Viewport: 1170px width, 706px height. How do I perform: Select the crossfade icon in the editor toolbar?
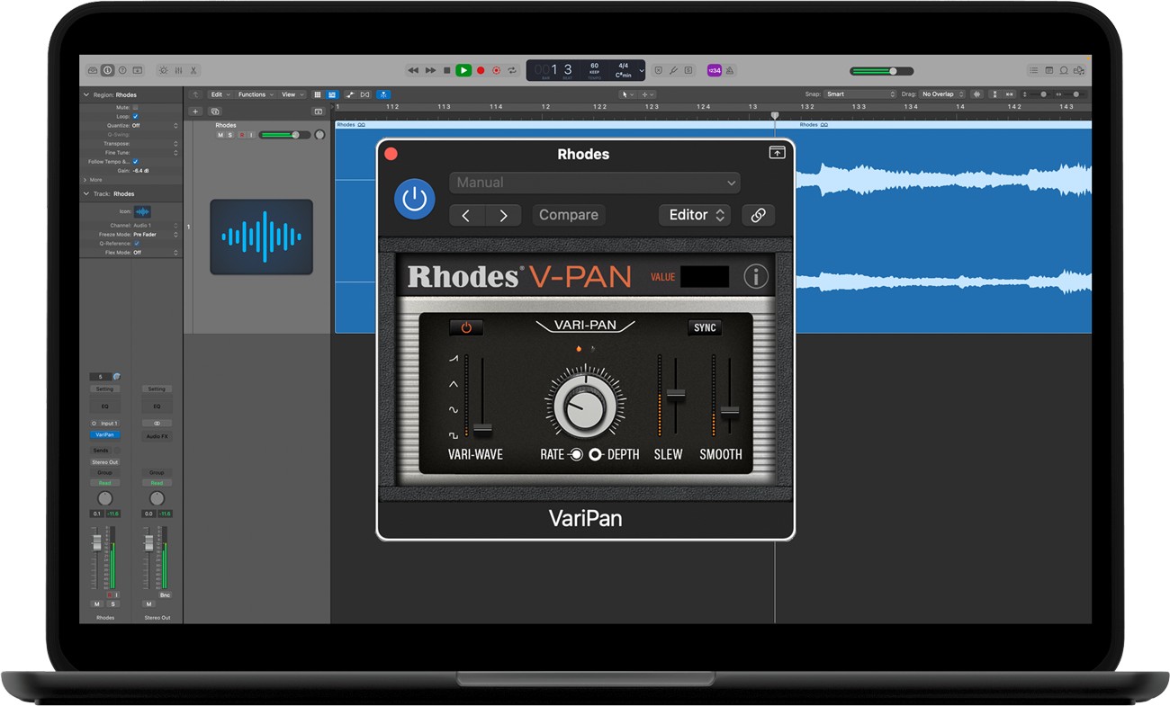click(x=365, y=94)
